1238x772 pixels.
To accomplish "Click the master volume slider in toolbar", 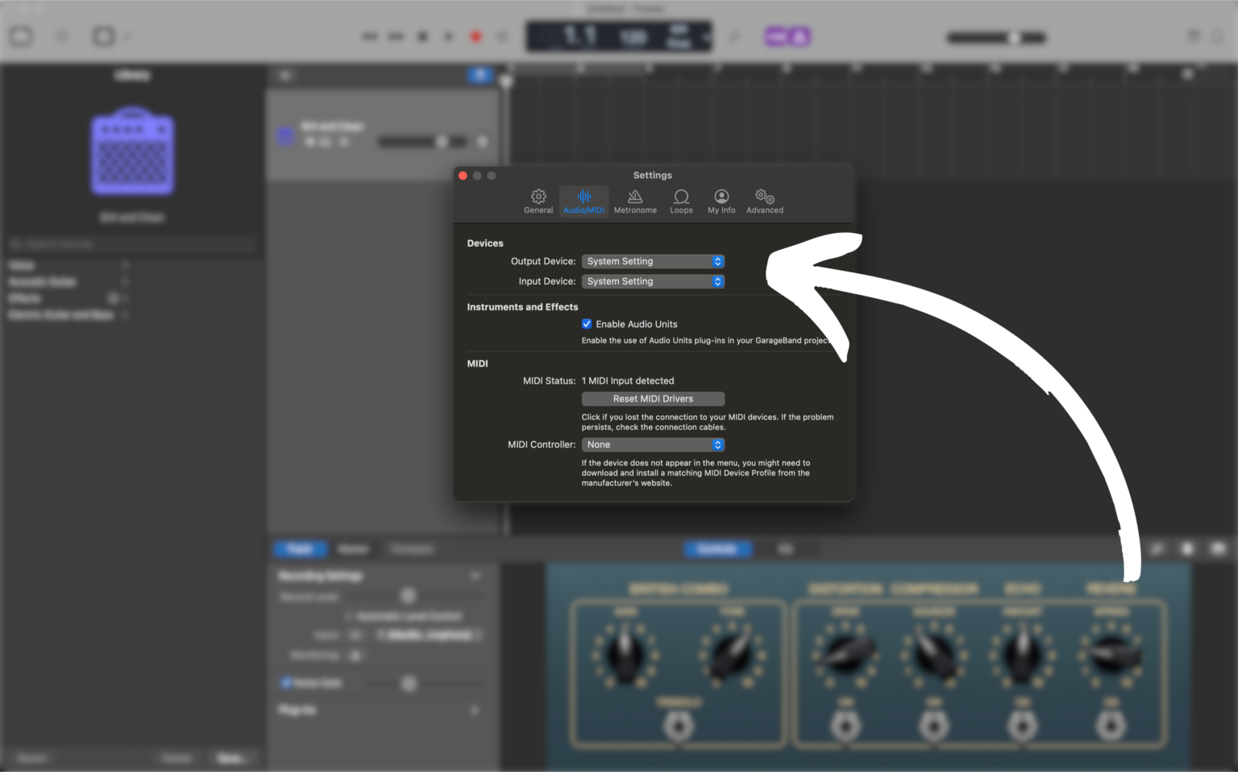I will [996, 38].
